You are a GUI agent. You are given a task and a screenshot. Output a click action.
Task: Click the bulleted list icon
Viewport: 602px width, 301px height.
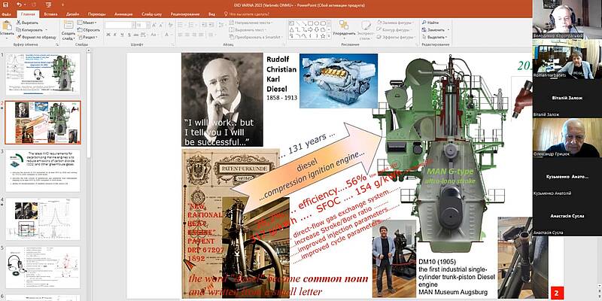(x=181, y=26)
